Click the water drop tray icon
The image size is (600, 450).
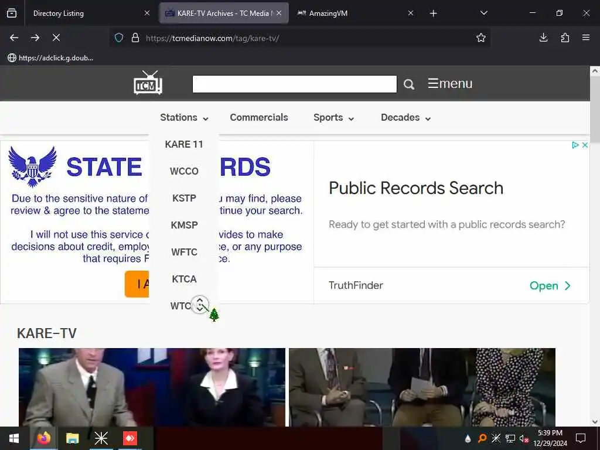[x=468, y=438]
